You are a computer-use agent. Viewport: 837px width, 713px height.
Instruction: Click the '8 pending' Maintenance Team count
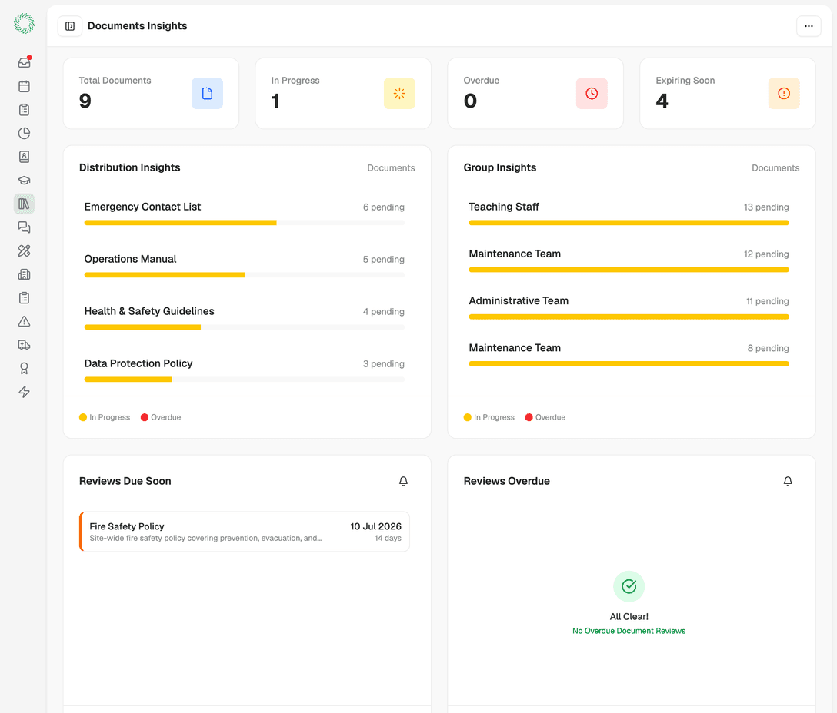click(x=768, y=348)
